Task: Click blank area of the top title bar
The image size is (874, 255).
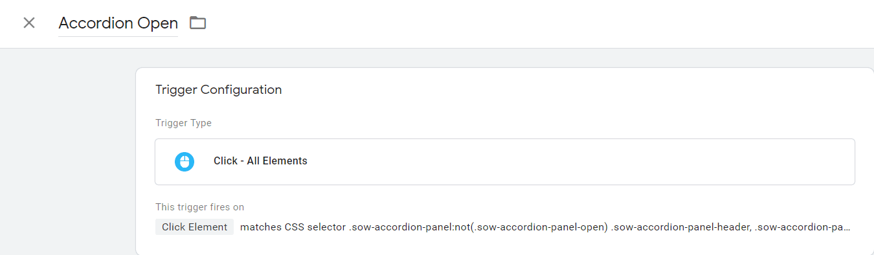Action: (537, 23)
